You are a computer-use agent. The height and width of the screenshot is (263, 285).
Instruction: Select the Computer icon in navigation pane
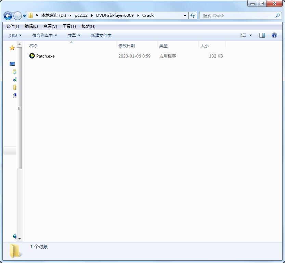14,96
